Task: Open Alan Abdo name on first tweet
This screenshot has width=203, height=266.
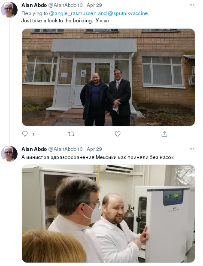Action: [x=34, y=5]
